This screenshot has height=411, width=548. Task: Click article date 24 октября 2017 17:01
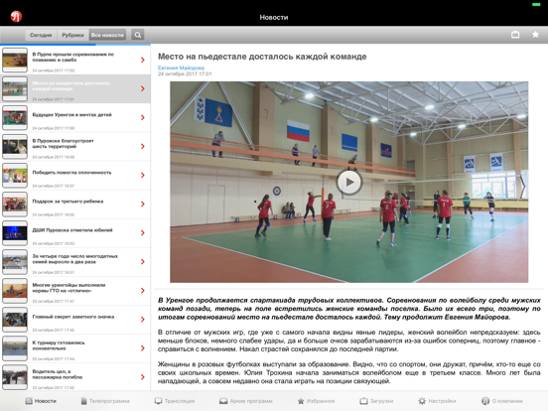[185, 73]
